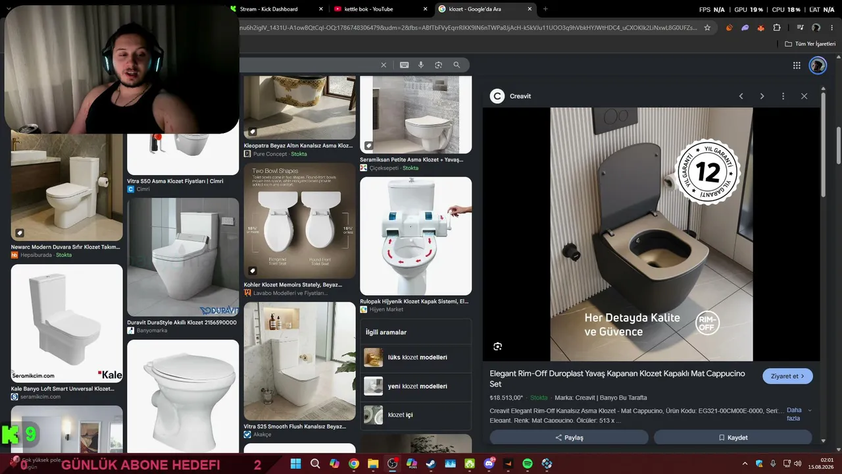This screenshot has height=474, width=842.
Task: Show the next image in preview panel
Action: [762, 96]
